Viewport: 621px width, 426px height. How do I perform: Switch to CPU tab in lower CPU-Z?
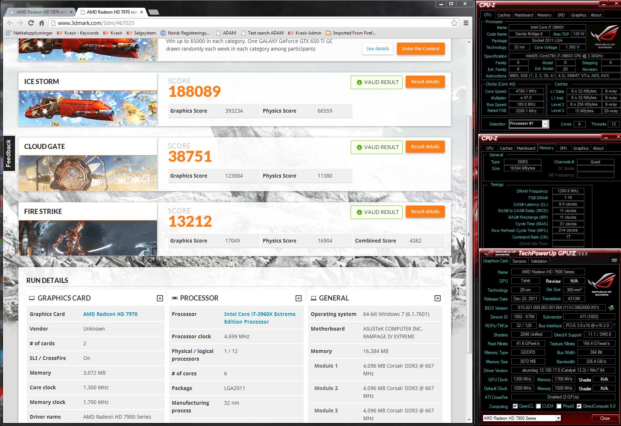coord(490,148)
